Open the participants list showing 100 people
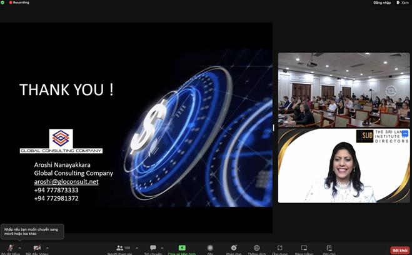The width and height of the screenshot is (412, 255). [122, 249]
